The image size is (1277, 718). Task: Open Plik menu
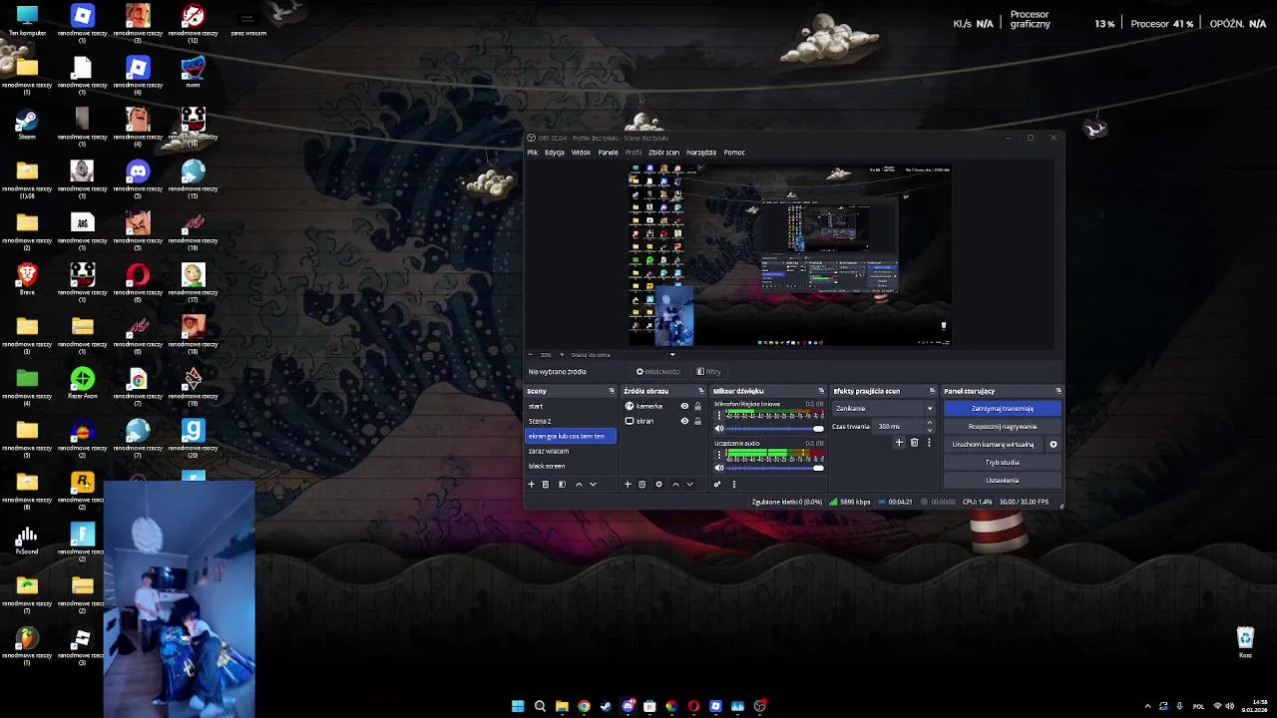coord(533,153)
